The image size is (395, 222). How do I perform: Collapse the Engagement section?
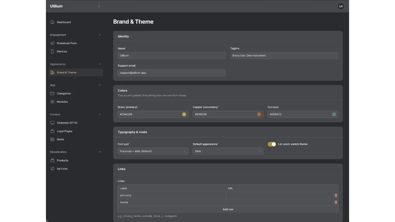pyautogui.click(x=100, y=35)
